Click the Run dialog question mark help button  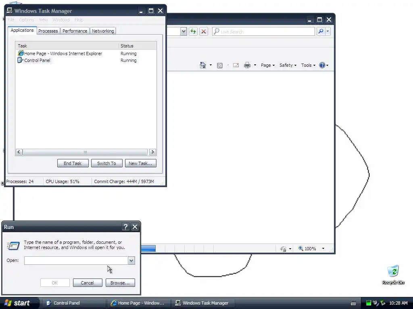click(x=126, y=227)
